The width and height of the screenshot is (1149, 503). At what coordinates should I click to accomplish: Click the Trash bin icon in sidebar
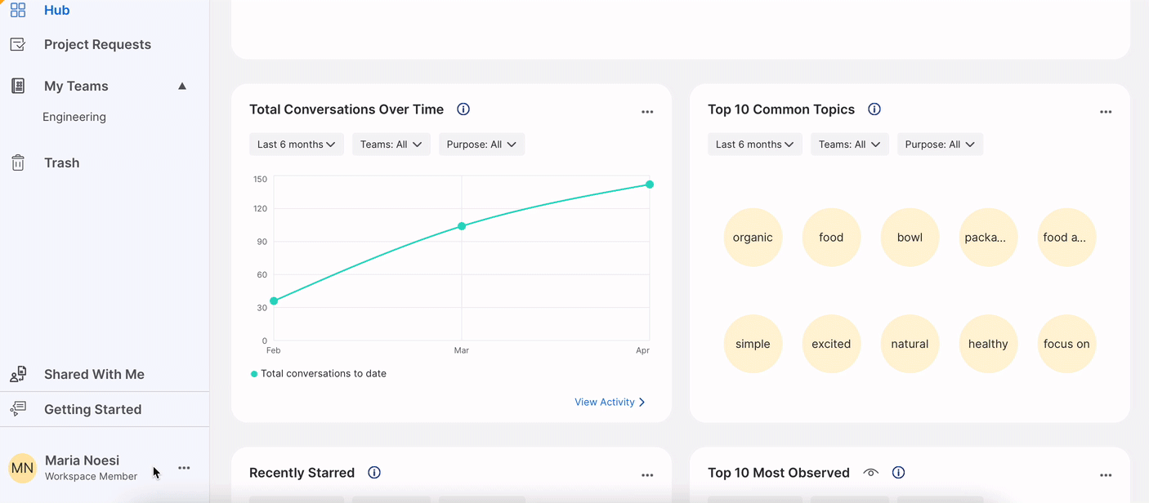pos(18,163)
